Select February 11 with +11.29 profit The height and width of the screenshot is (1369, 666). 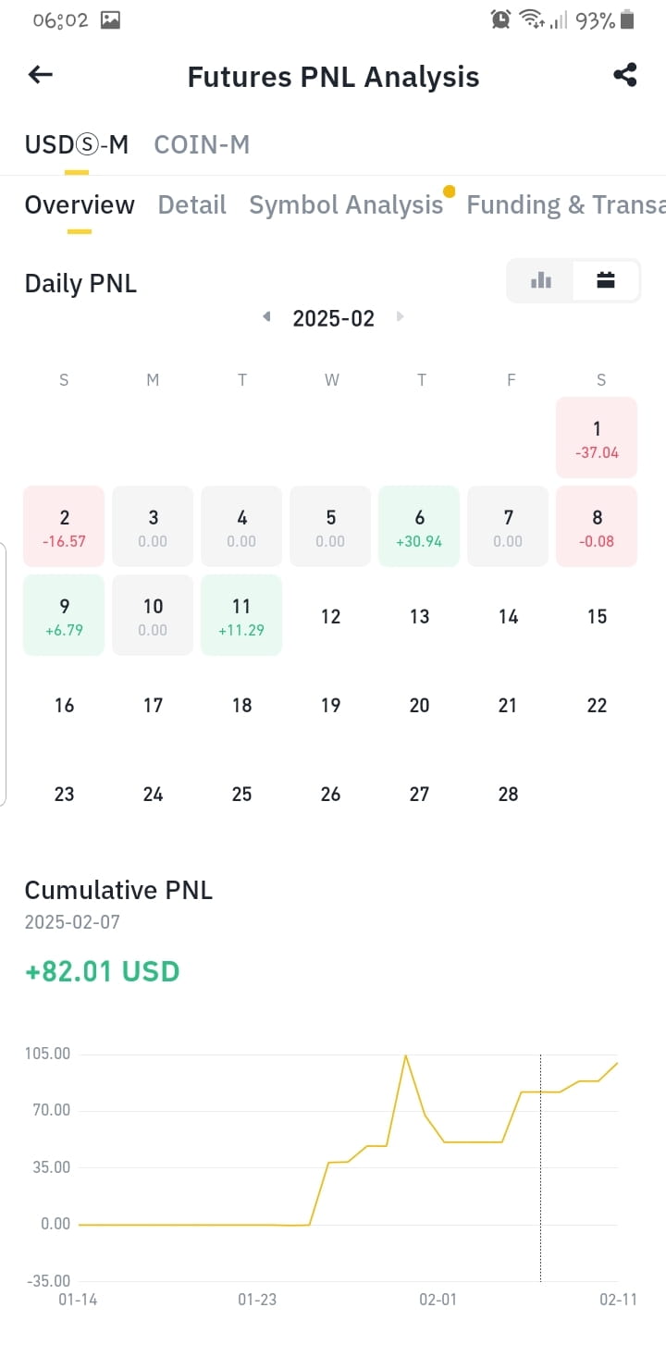pyautogui.click(x=241, y=615)
